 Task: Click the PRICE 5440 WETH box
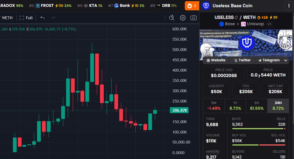pyautogui.click(x=268, y=73)
